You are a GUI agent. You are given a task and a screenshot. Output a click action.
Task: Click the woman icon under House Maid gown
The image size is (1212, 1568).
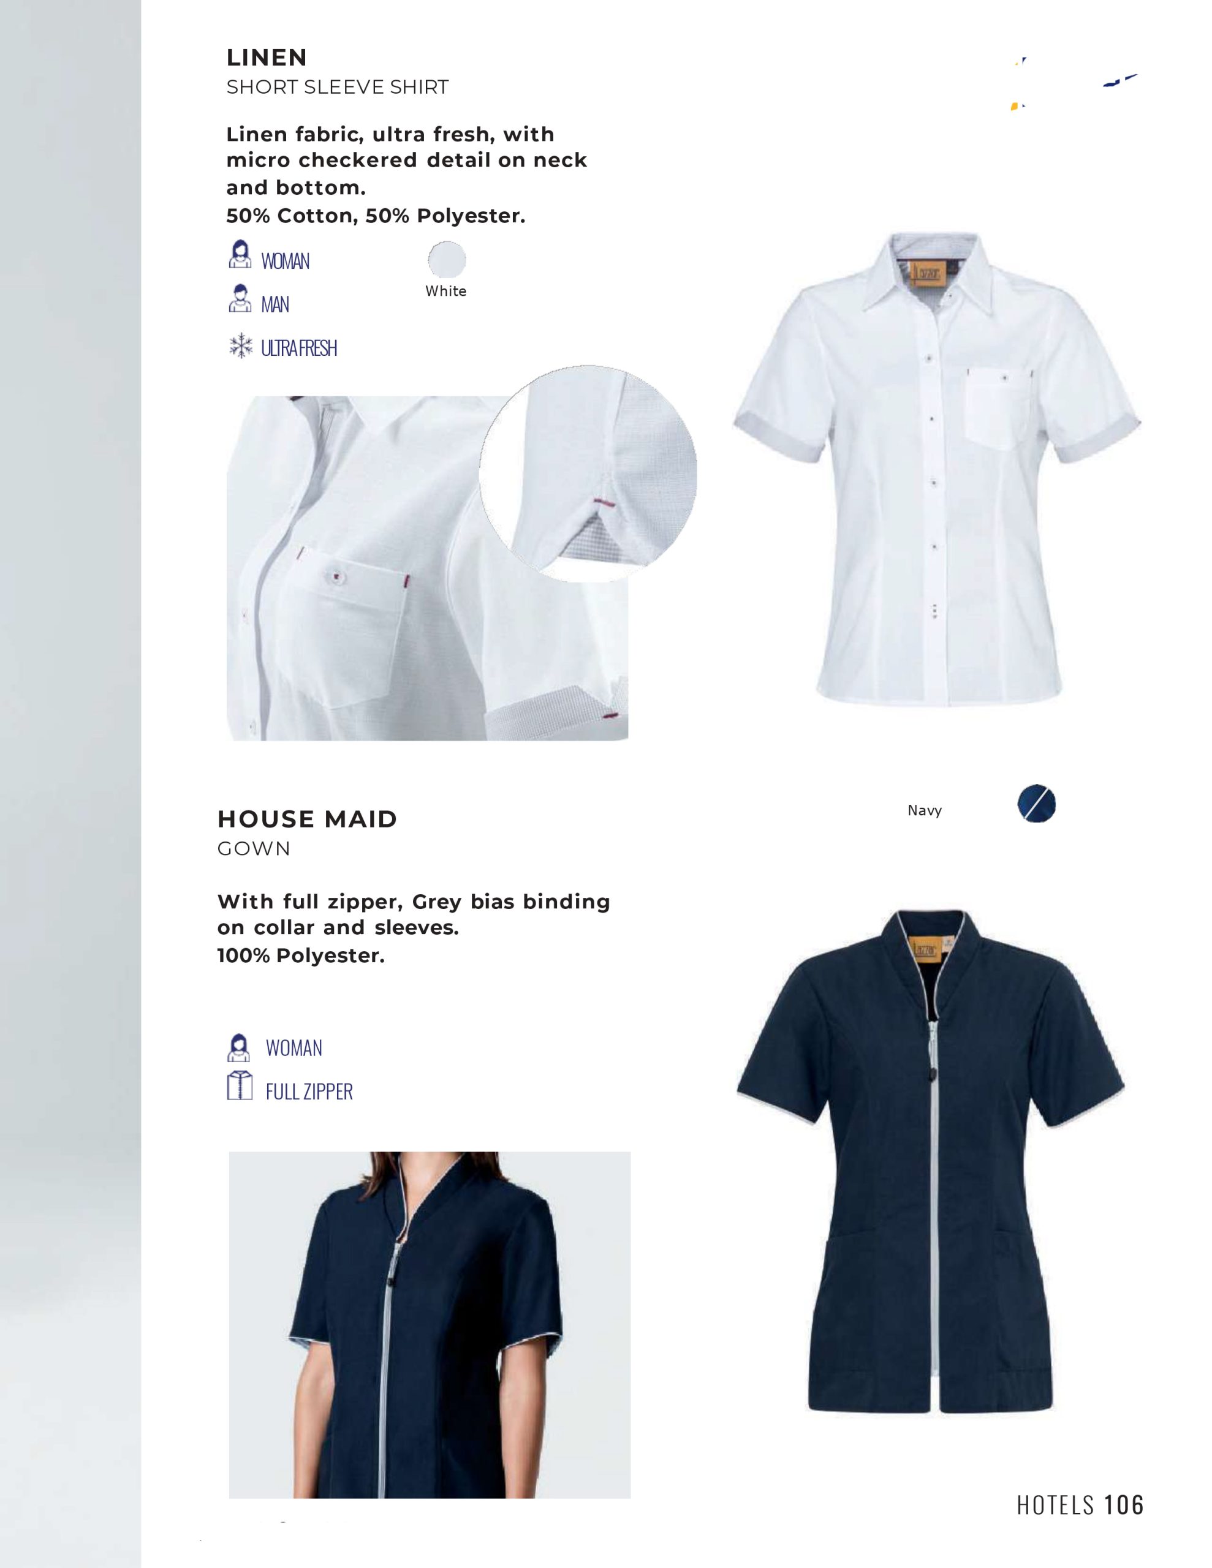238,1047
